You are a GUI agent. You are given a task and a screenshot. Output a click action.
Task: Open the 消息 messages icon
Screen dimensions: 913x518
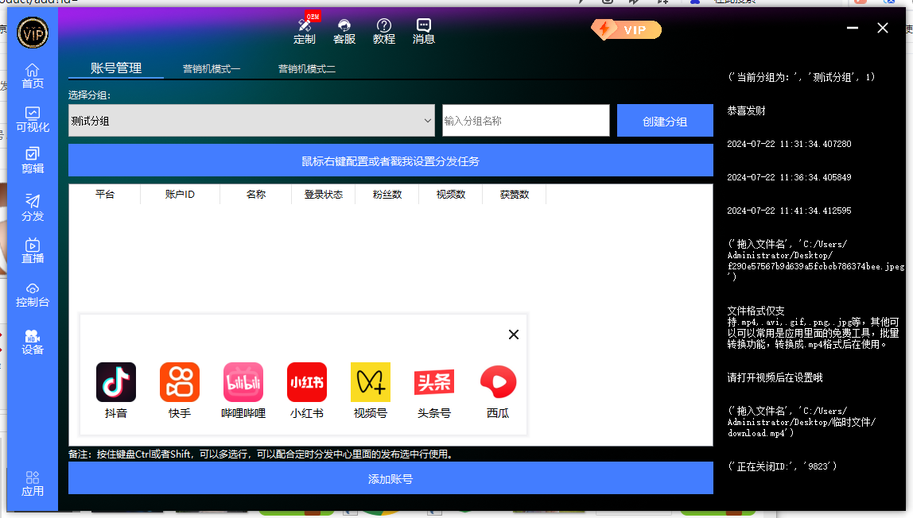(x=424, y=32)
